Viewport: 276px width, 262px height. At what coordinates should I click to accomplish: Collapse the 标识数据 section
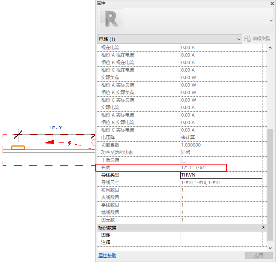(x=263, y=228)
